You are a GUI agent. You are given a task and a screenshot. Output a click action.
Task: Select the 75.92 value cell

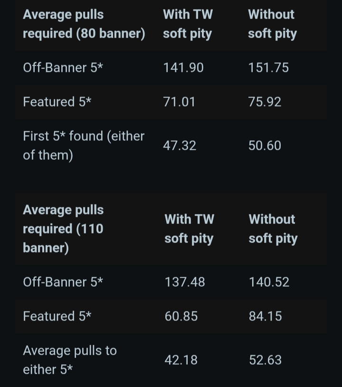tap(265, 102)
